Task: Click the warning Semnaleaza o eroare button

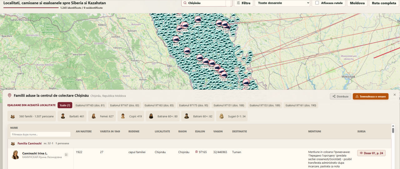Action: [371, 96]
